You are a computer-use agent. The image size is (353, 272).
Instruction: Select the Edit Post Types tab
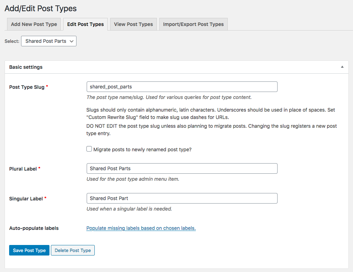tap(85, 24)
